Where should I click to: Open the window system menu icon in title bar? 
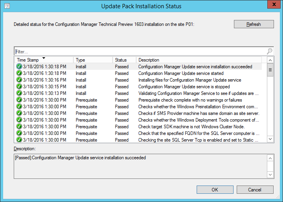[7, 6]
